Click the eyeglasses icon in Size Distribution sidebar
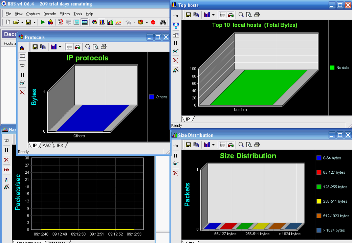Screen dimensions: 352x243 (x=176, y=163)
